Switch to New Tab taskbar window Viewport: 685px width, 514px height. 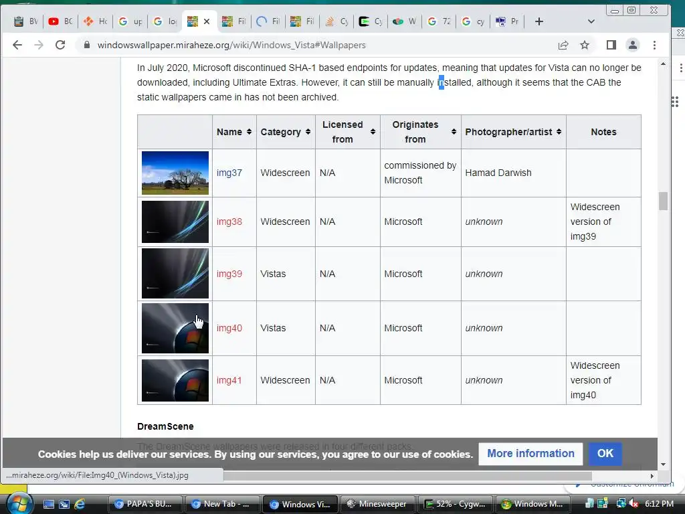(222, 504)
